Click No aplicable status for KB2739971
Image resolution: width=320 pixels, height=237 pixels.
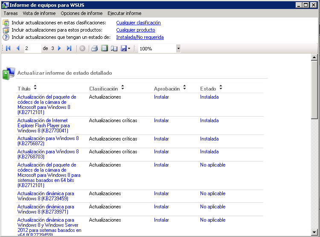(212, 207)
